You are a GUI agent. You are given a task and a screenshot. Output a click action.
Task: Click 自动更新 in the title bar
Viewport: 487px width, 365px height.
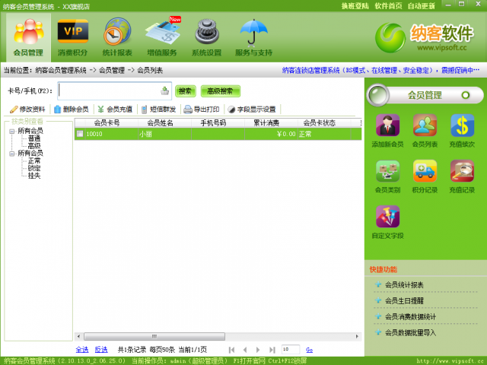[421, 6]
